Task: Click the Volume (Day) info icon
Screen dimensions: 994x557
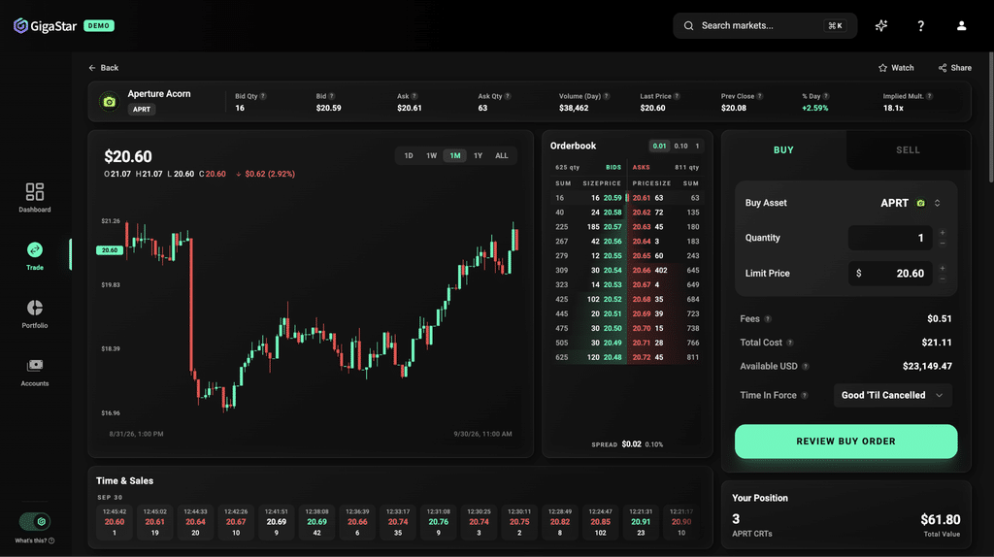Action: (x=607, y=96)
